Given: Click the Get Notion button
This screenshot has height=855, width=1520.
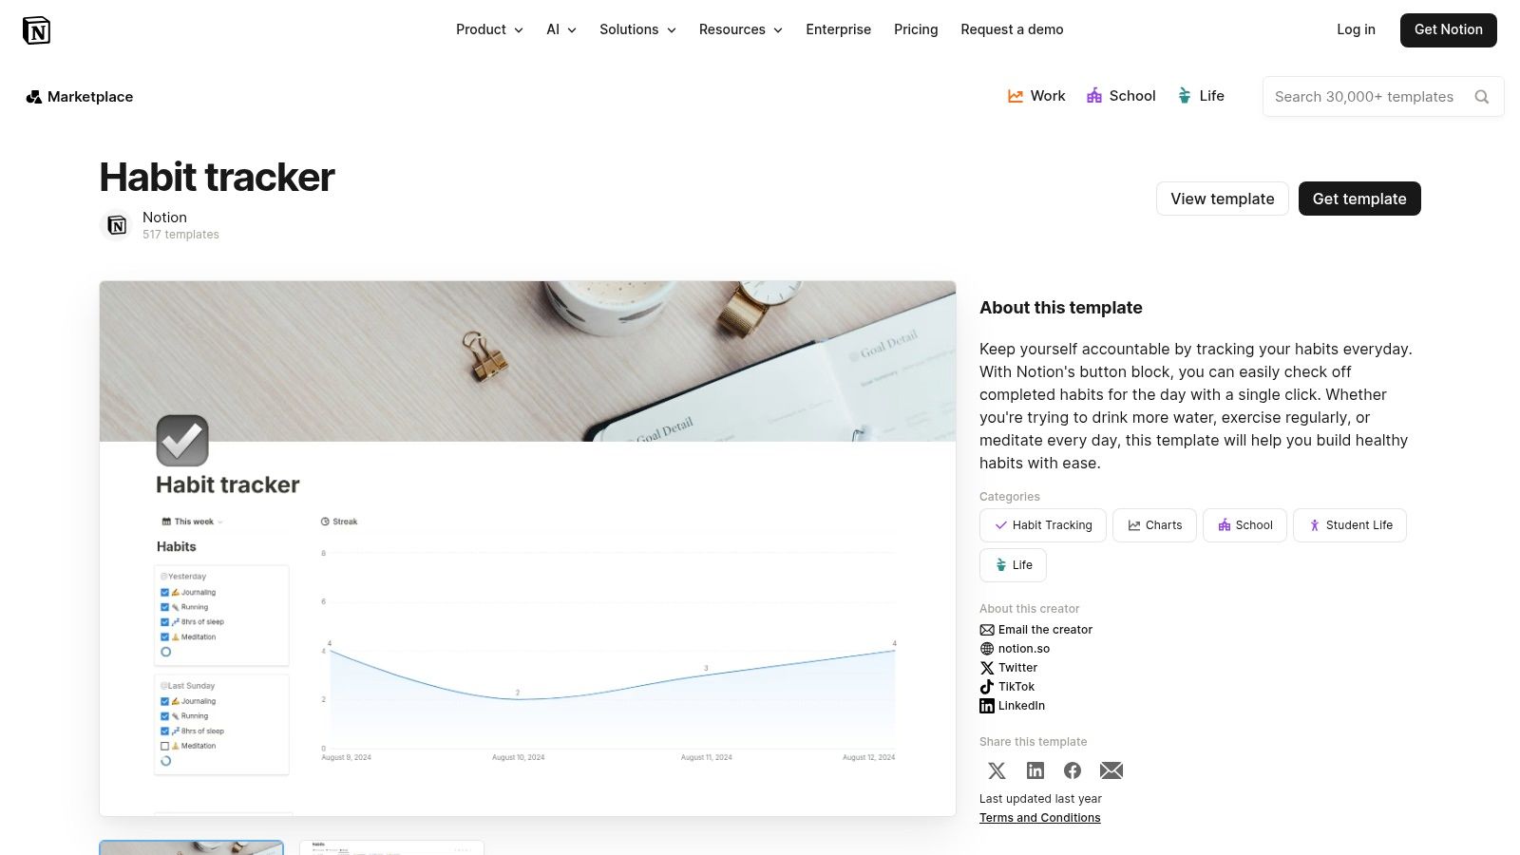Looking at the screenshot, I should coord(1449,30).
